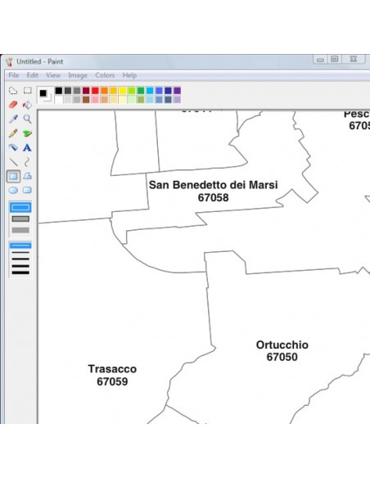Pick the pink palette swatch

point(95,100)
